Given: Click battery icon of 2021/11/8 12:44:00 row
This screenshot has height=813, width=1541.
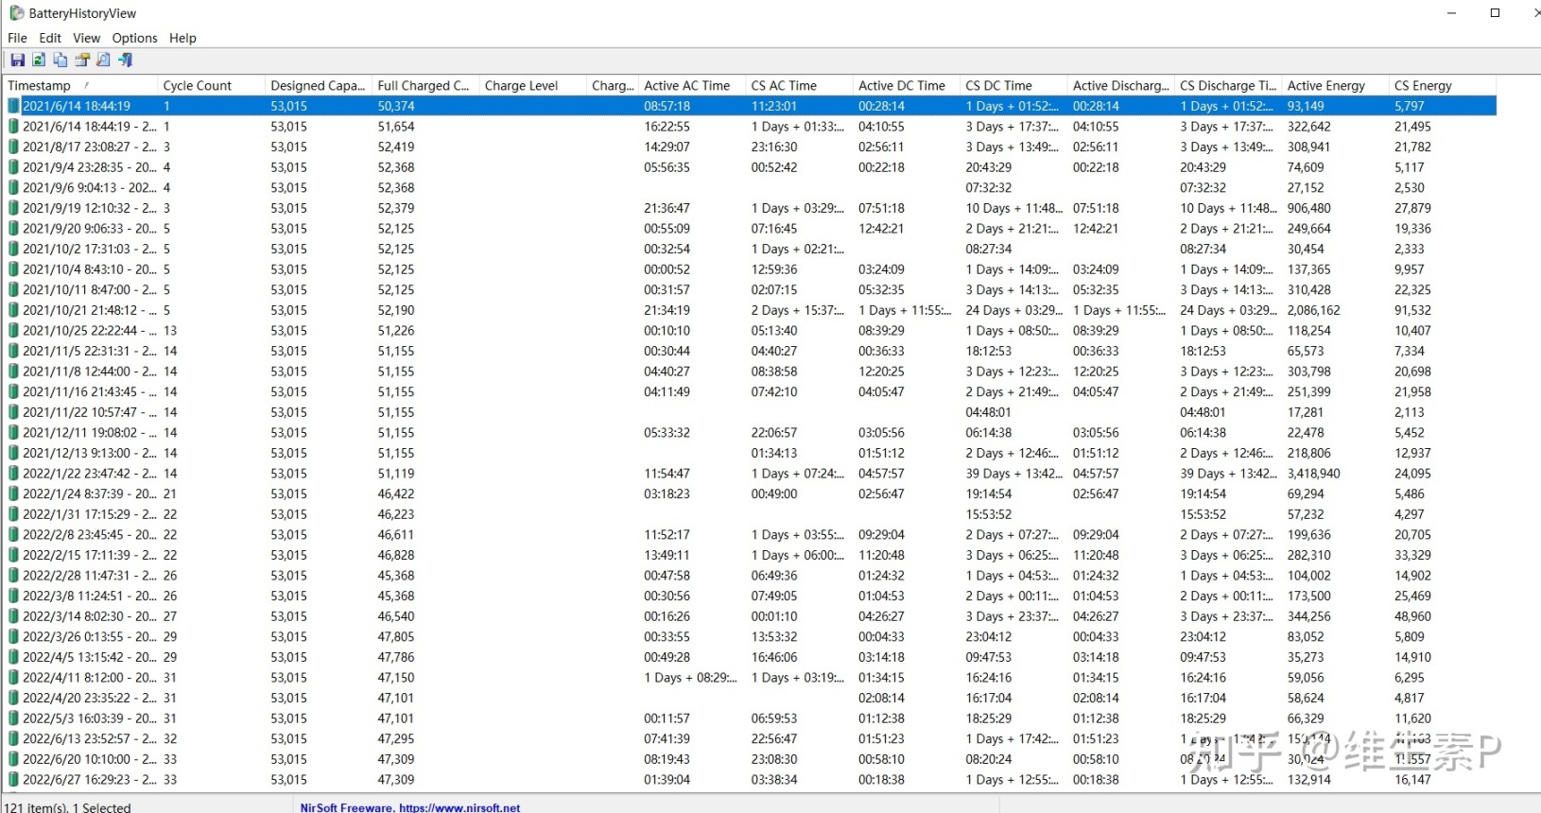Looking at the screenshot, I should click(13, 372).
